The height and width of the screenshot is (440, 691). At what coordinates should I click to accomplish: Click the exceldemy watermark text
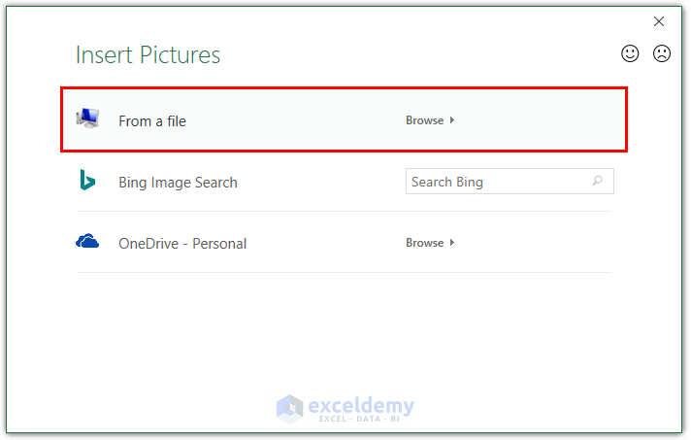pos(361,404)
